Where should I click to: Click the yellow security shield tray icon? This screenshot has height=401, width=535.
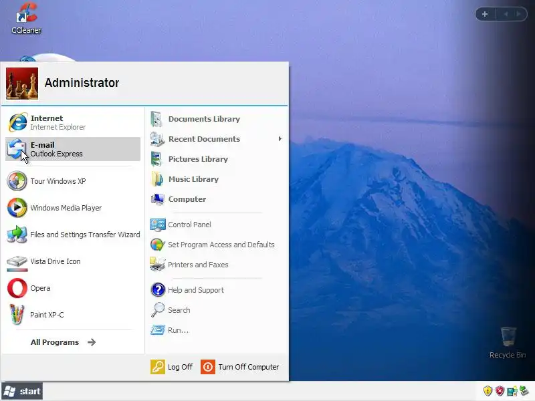pos(488,391)
